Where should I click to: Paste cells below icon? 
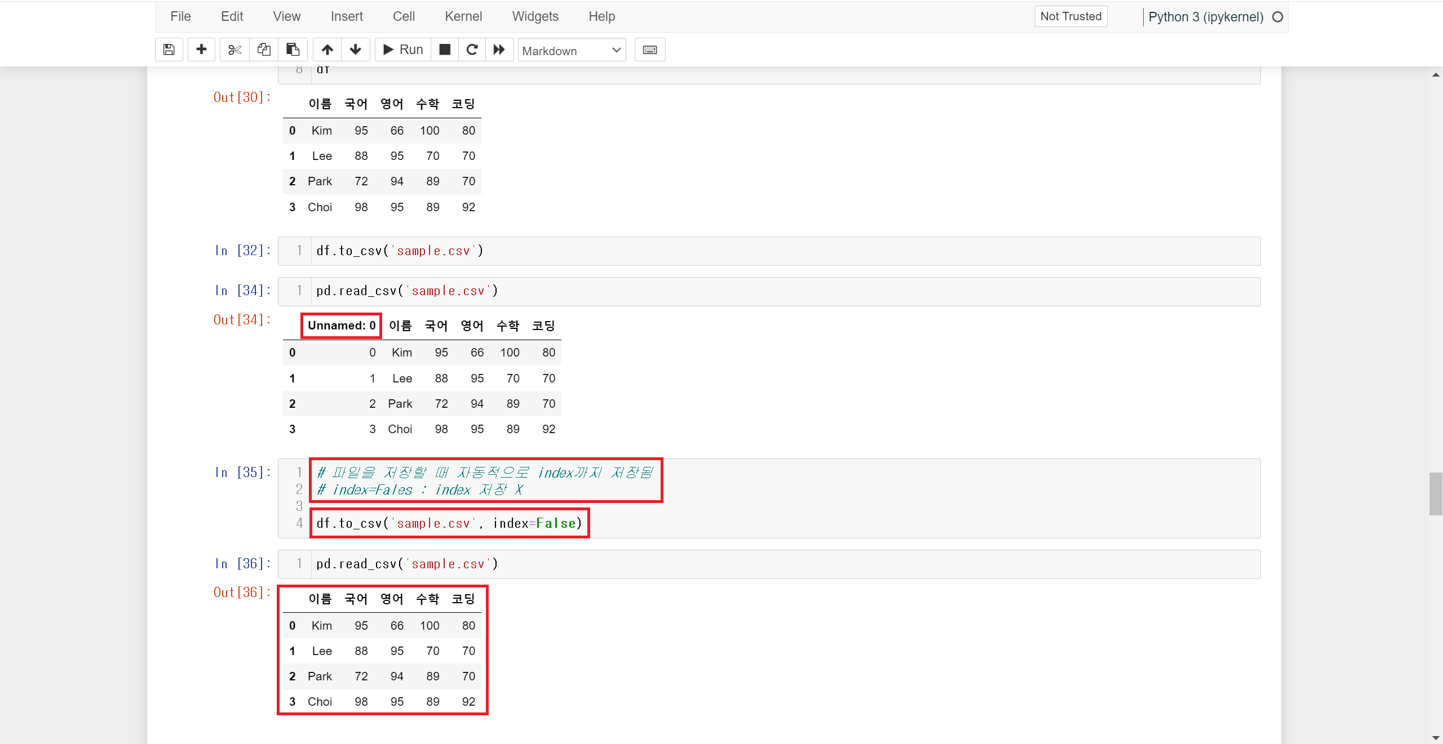click(293, 50)
